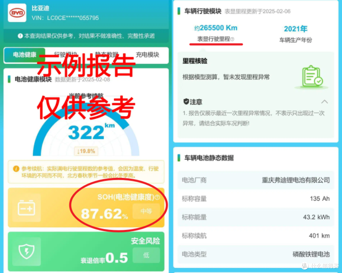The image size is (342, 273).
Task: Click the 车辆电池静态数据 section heading
Action: (209, 158)
